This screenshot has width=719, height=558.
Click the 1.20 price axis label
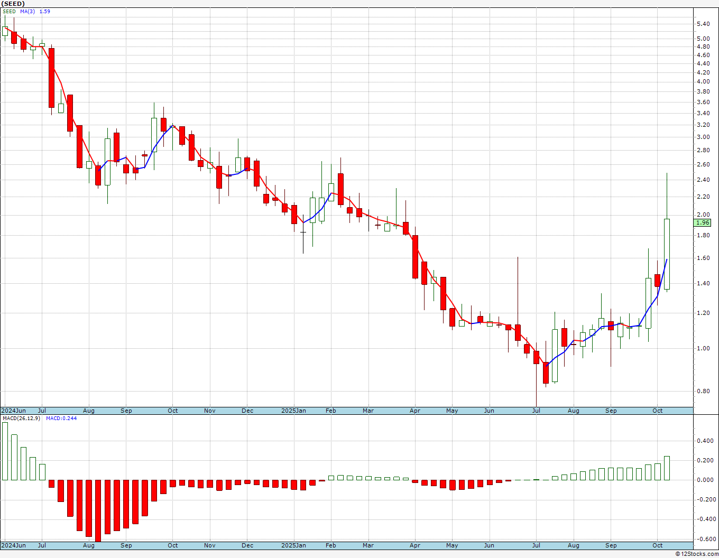tap(703, 313)
